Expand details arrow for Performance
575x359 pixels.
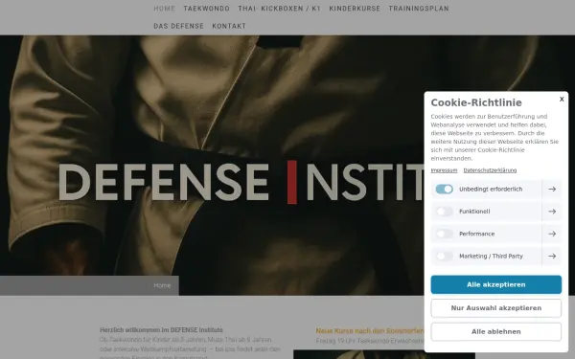(x=552, y=234)
